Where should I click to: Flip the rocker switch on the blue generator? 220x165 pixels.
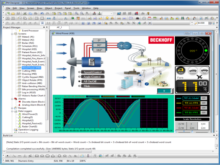coord(92,62)
